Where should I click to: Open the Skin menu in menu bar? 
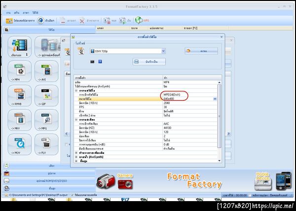[17, 13]
